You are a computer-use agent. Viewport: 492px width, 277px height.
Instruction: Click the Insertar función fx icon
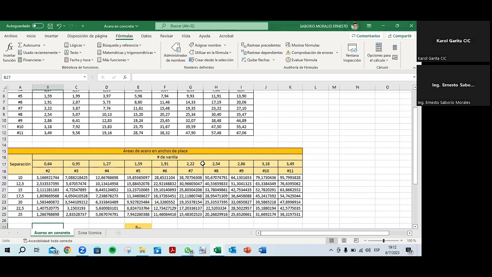tap(10, 52)
